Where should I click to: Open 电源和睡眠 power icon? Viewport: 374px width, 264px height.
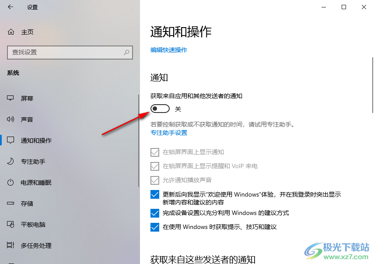pyautogui.click(x=10, y=183)
